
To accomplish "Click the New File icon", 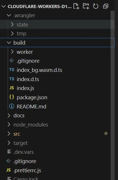I will coord(76,6).
